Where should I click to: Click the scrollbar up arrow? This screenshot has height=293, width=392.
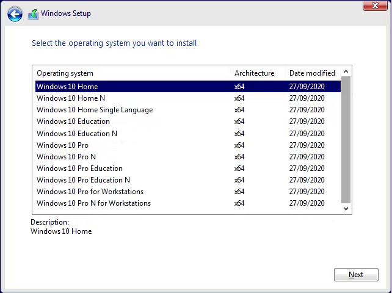tap(346, 72)
